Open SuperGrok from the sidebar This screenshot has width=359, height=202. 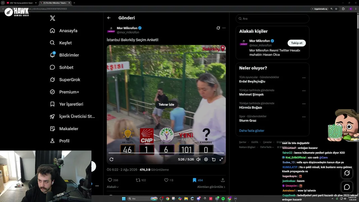[x=65, y=80]
